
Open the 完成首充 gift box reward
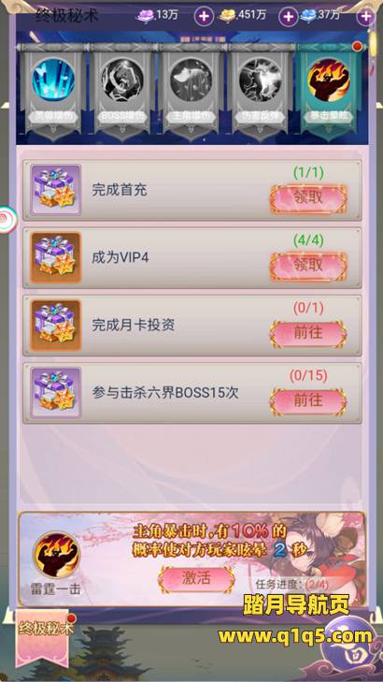[56, 190]
